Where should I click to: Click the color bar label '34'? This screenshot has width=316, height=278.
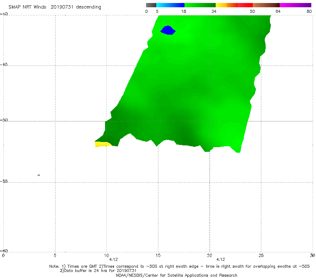214,11
